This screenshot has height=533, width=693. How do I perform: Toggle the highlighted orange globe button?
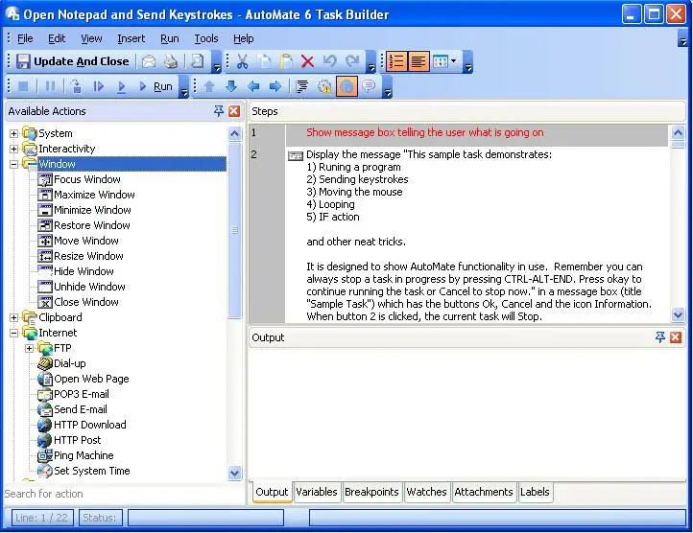pyautogui.click(x=346, y=86)
